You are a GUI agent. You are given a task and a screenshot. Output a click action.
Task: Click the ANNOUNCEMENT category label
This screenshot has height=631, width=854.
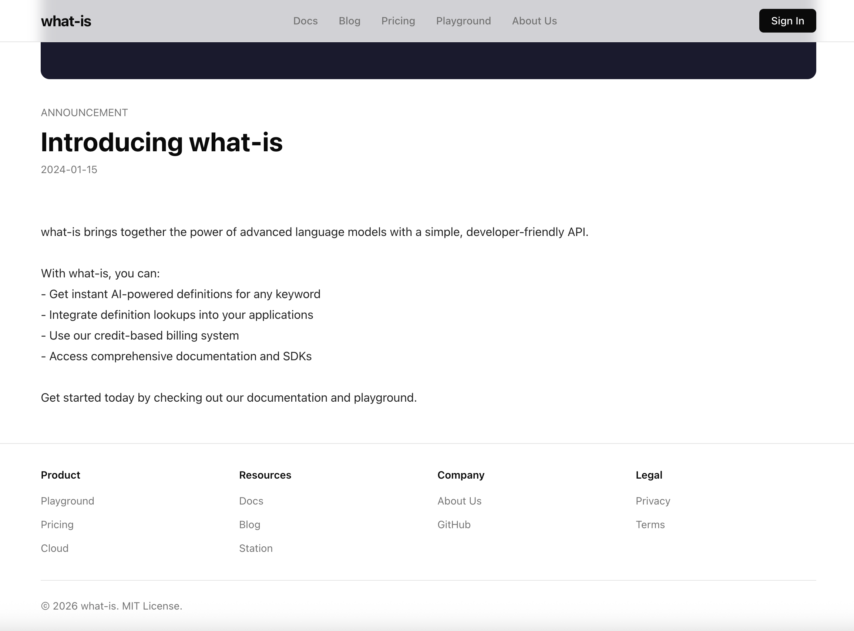tap(84, 113)
